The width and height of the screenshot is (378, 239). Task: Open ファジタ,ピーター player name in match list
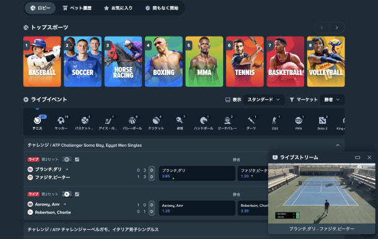click(53, 177)
